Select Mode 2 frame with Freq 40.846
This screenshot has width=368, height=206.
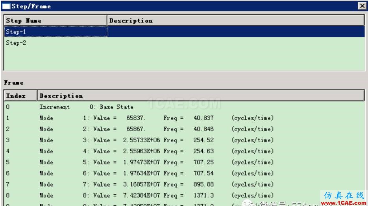pos(184,129)
